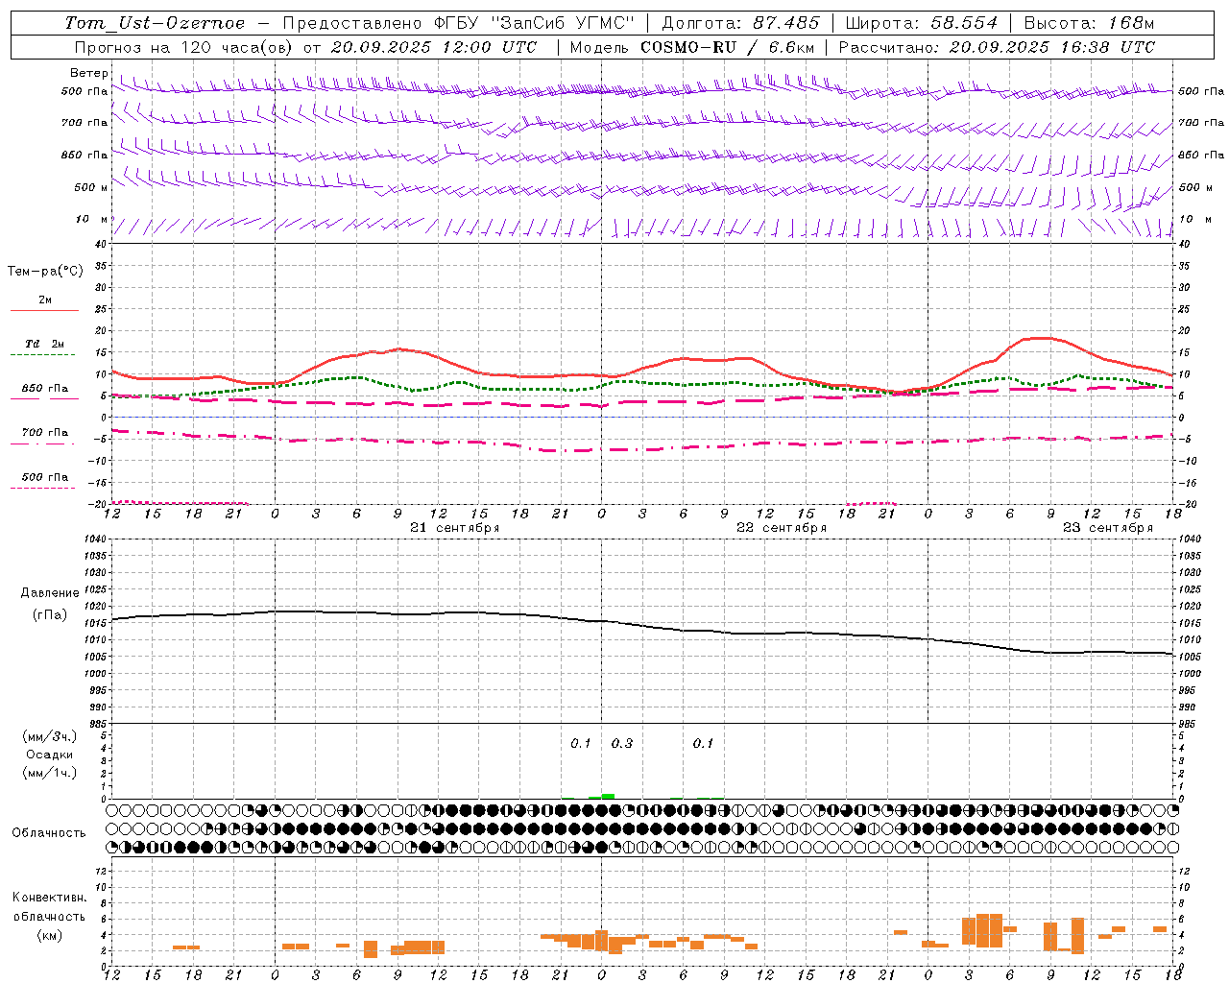Click the "23 сентября" date label
Viewport: 1229px width, 983px height.
(x=1108, y=528)
